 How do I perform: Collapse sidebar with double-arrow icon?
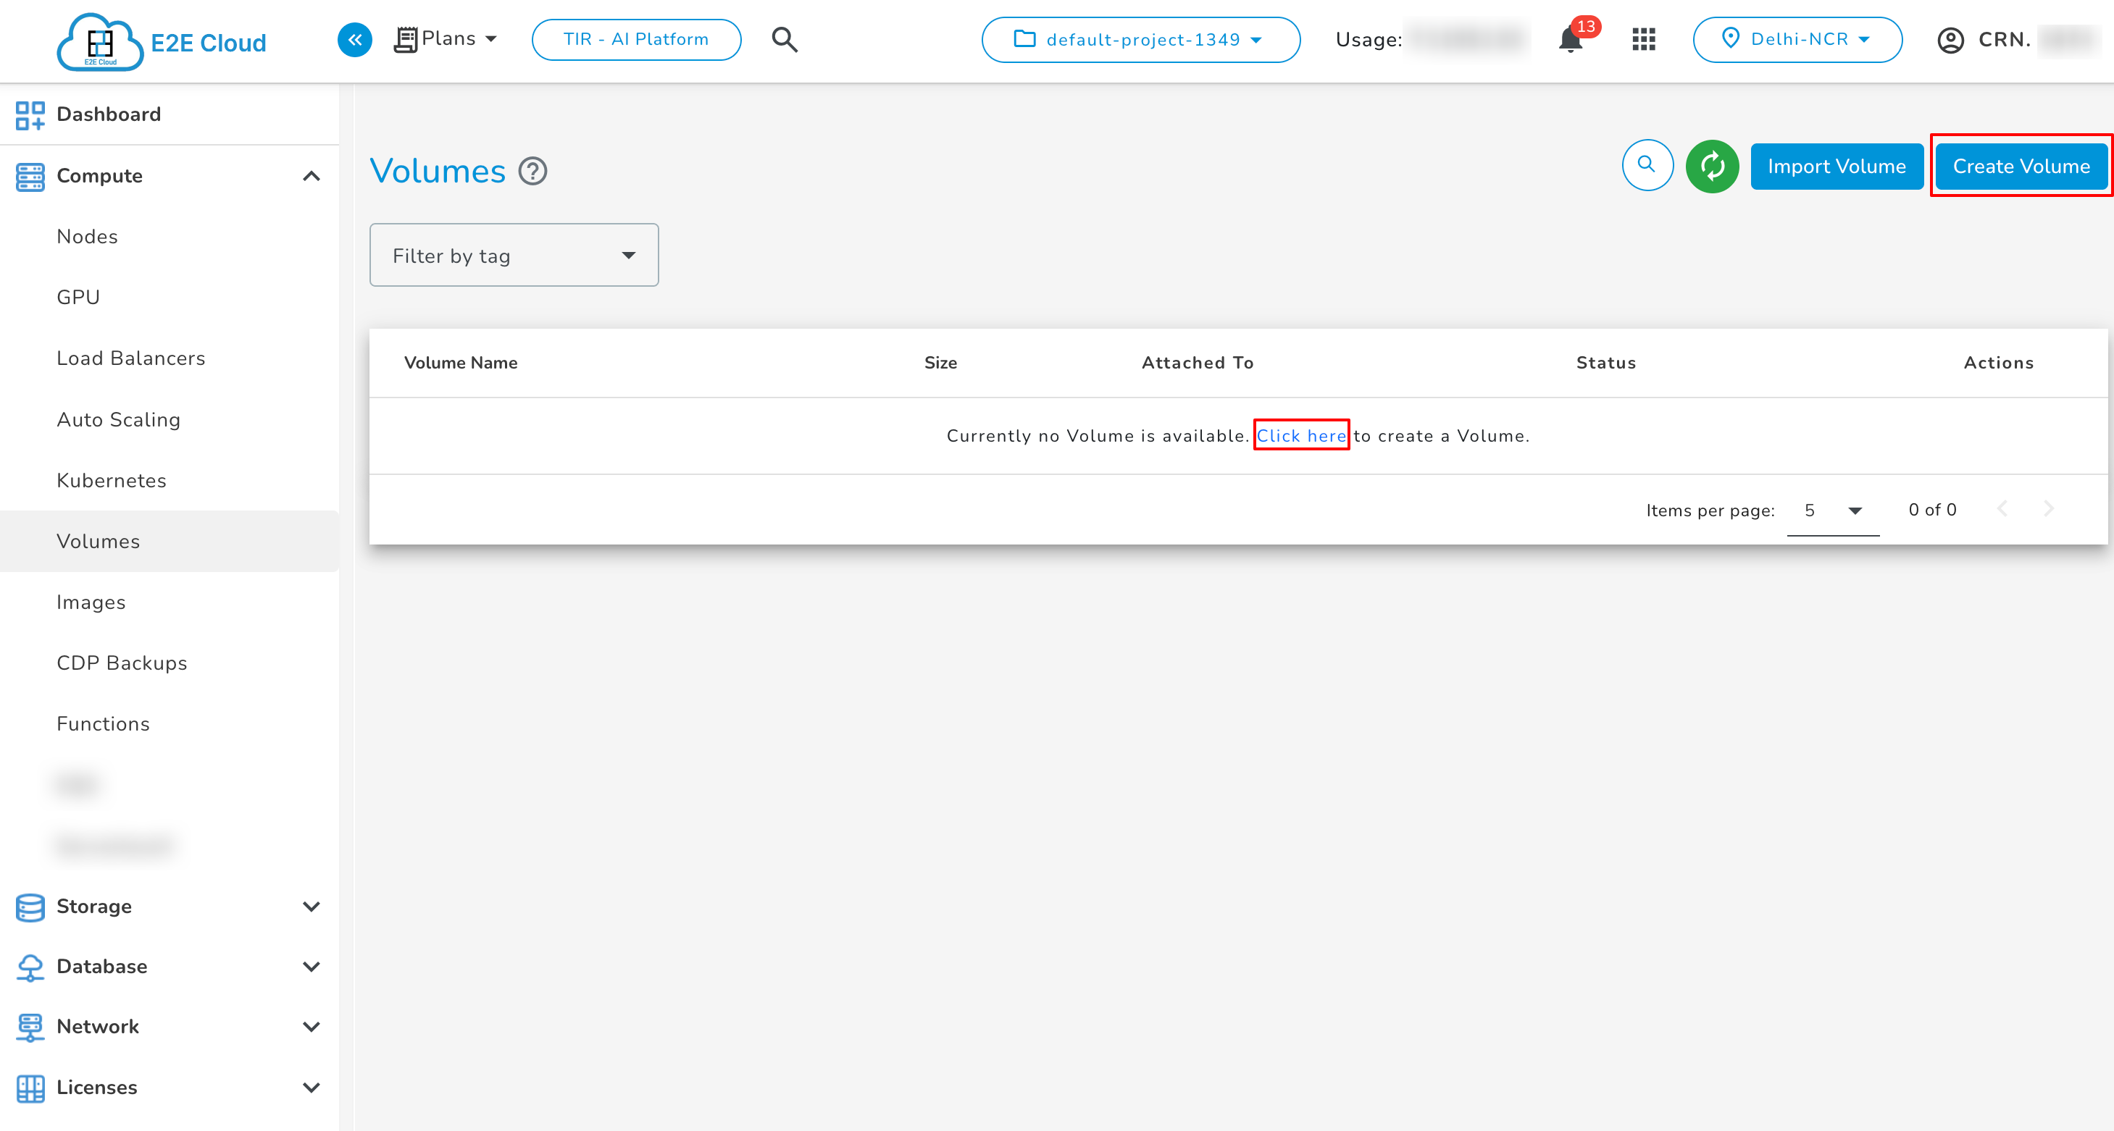pyautogui.click(x=354, y=39)
